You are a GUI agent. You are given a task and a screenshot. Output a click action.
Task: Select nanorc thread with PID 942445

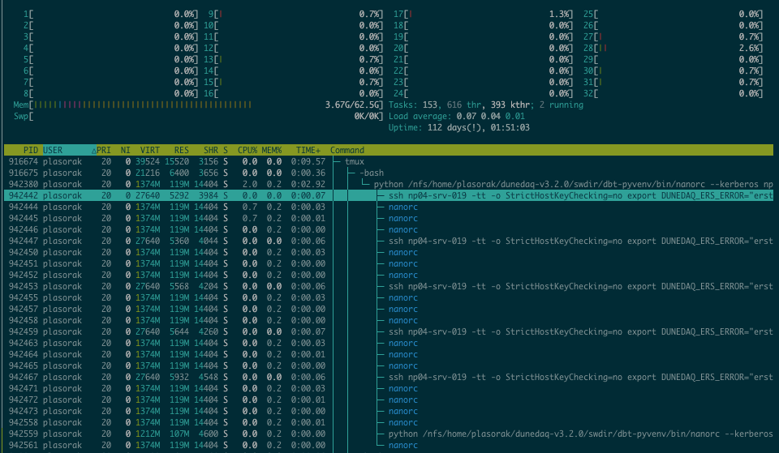tap(389, 218)
